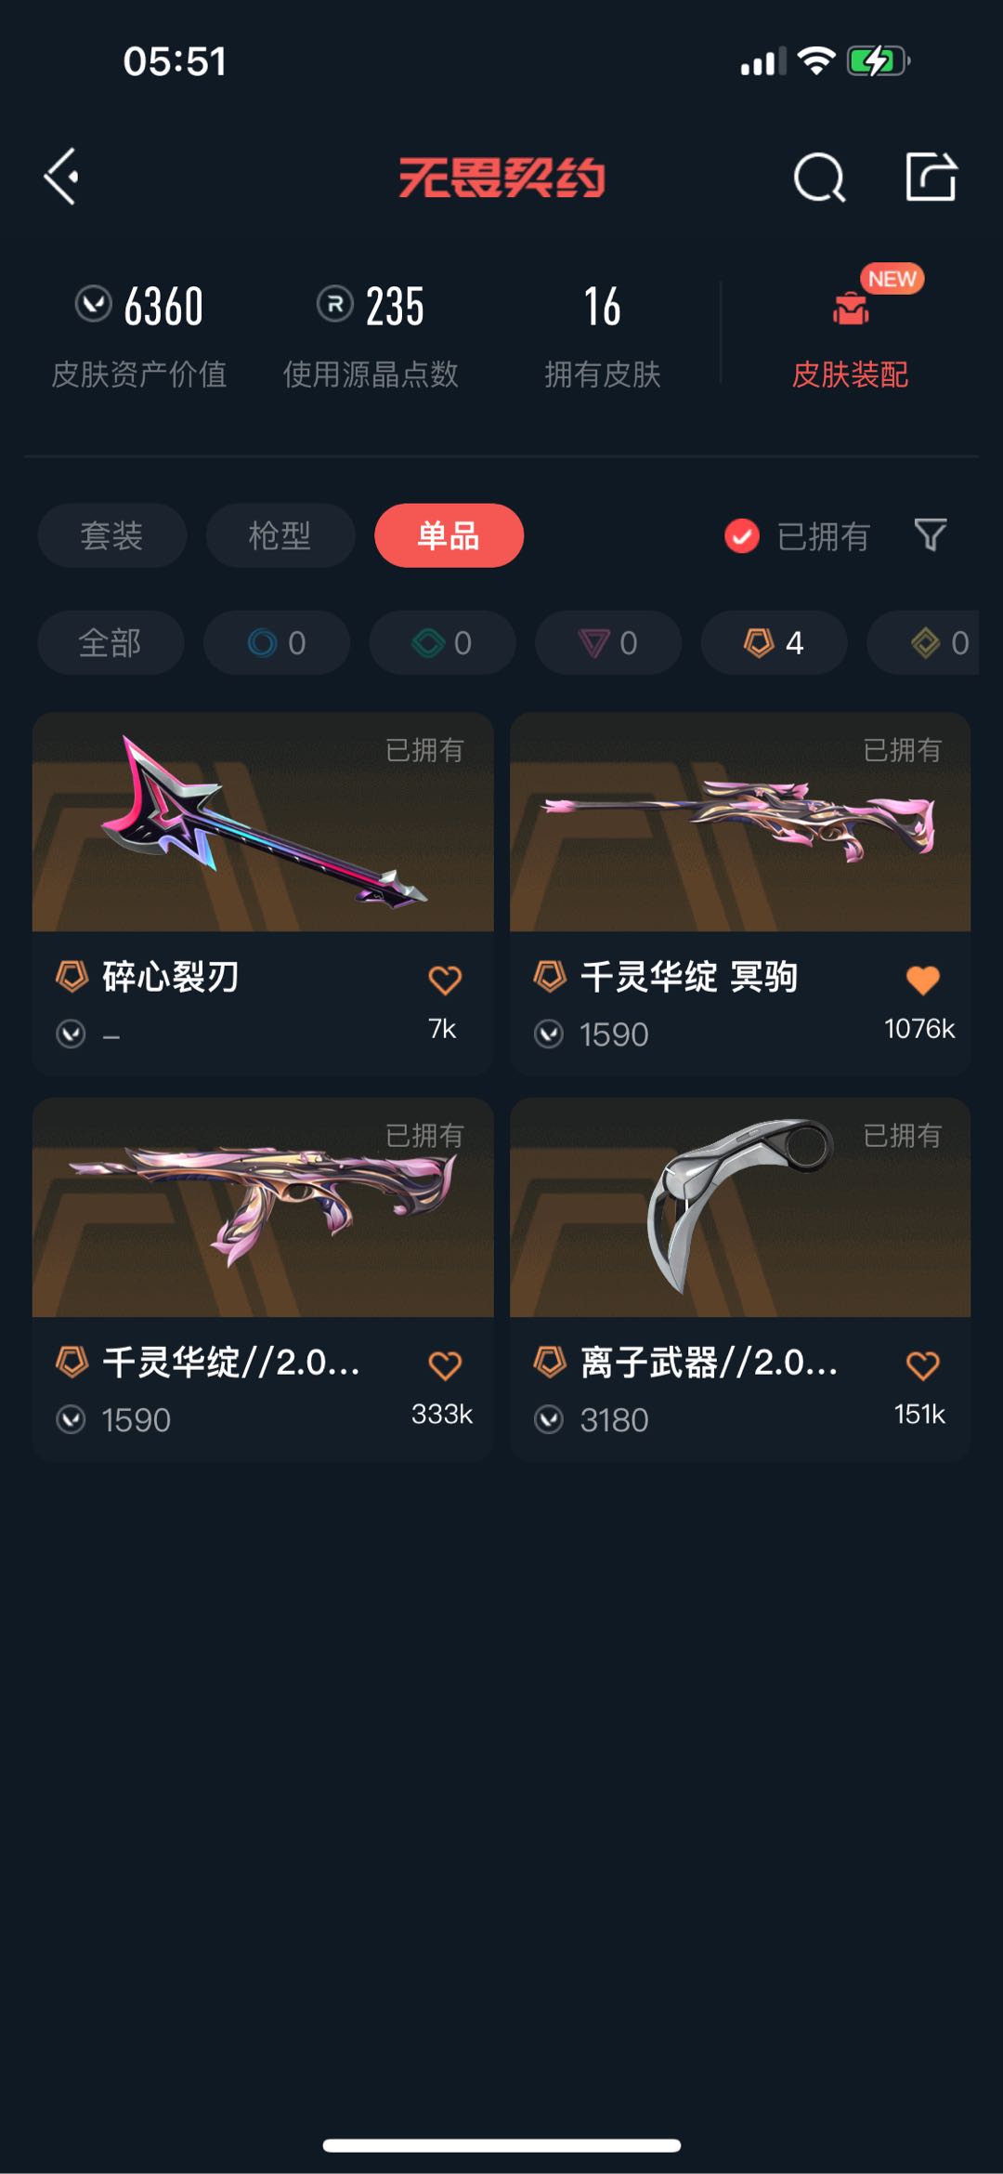This screenshot has width=1003, height=2174.
Task: Switch to the 套装 tab
Action: [x=112, y=535]
